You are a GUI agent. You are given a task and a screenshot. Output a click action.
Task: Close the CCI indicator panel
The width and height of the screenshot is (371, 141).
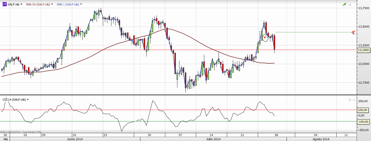[354, 100]
